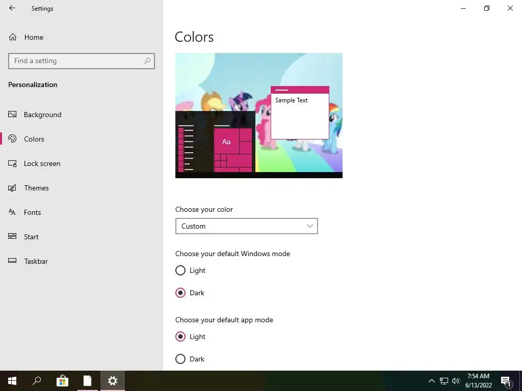Click the color preview thumbnail image
The width and height of the screenshot is (522, 391).
pos(258,116)
